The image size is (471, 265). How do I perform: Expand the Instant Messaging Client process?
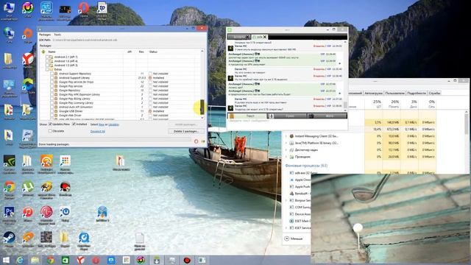pos(286,136)
